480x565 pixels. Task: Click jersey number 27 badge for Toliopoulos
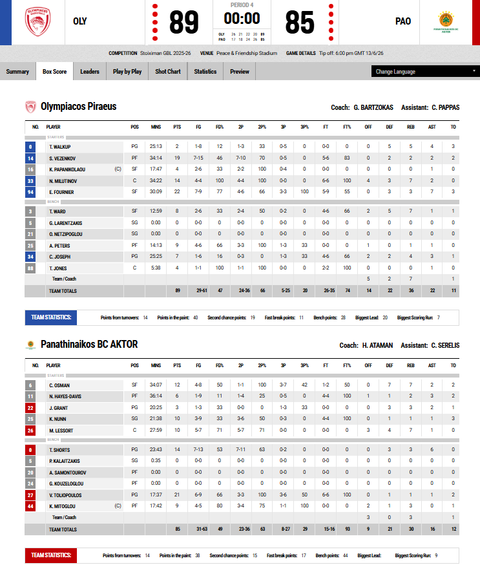[x=30, y=495]
